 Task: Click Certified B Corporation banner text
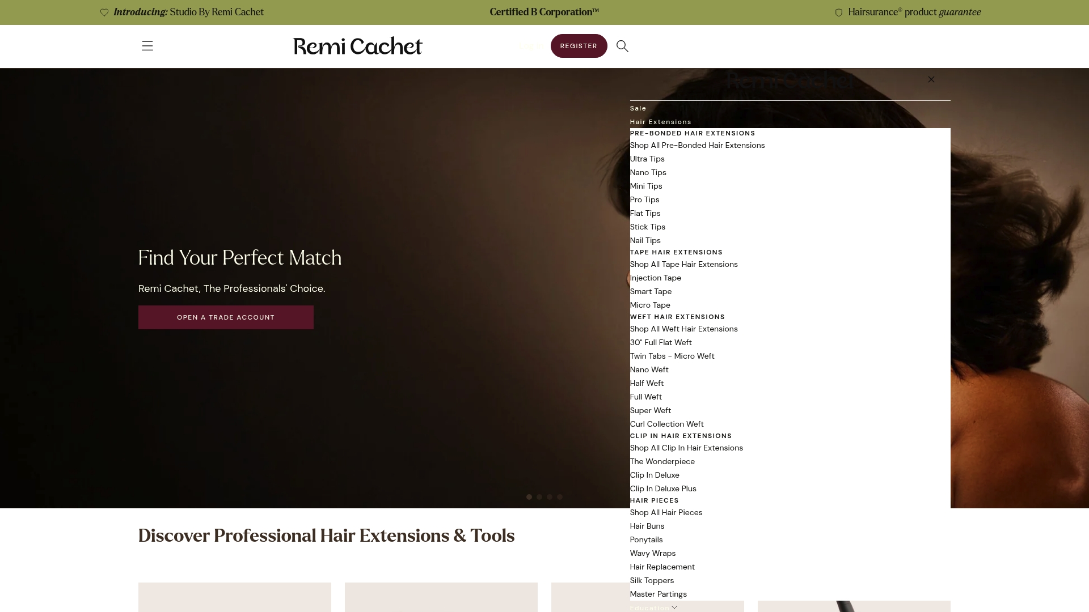[x=544, y=12]
